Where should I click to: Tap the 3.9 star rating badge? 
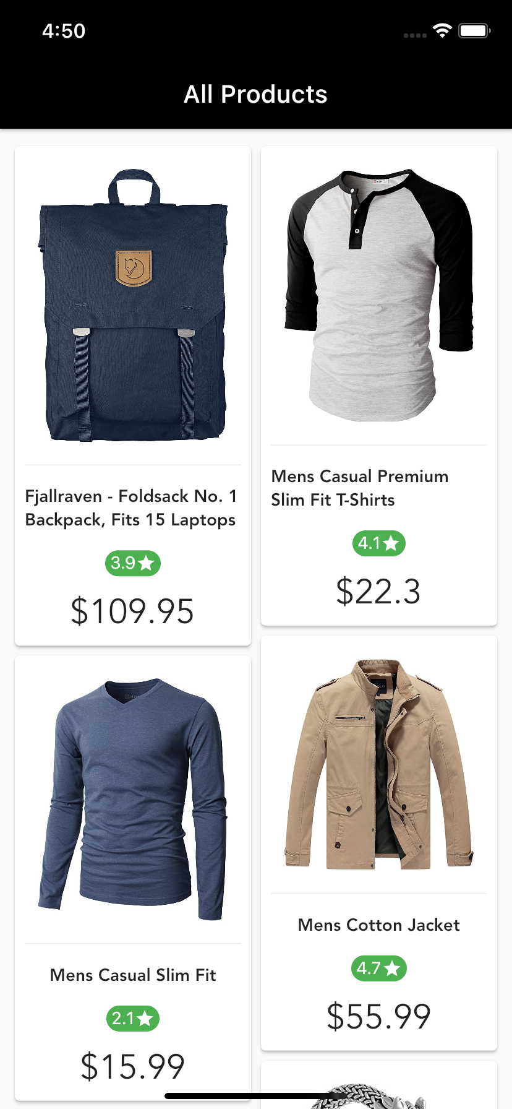click(x=133, y=563)
